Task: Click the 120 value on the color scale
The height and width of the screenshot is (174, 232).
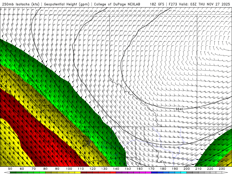Action: 93,169
